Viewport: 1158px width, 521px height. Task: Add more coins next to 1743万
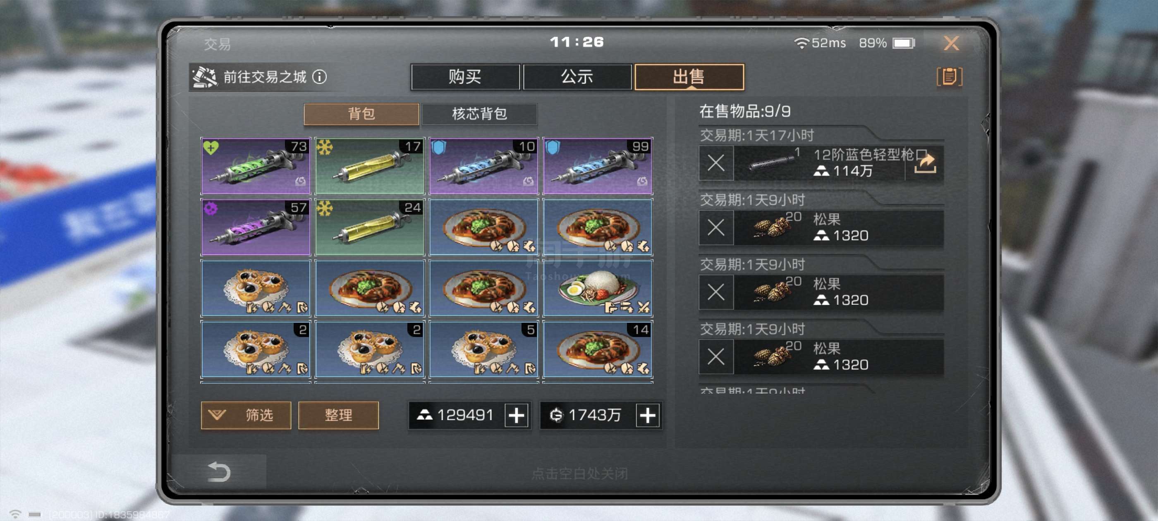click(x=648, y=415)
